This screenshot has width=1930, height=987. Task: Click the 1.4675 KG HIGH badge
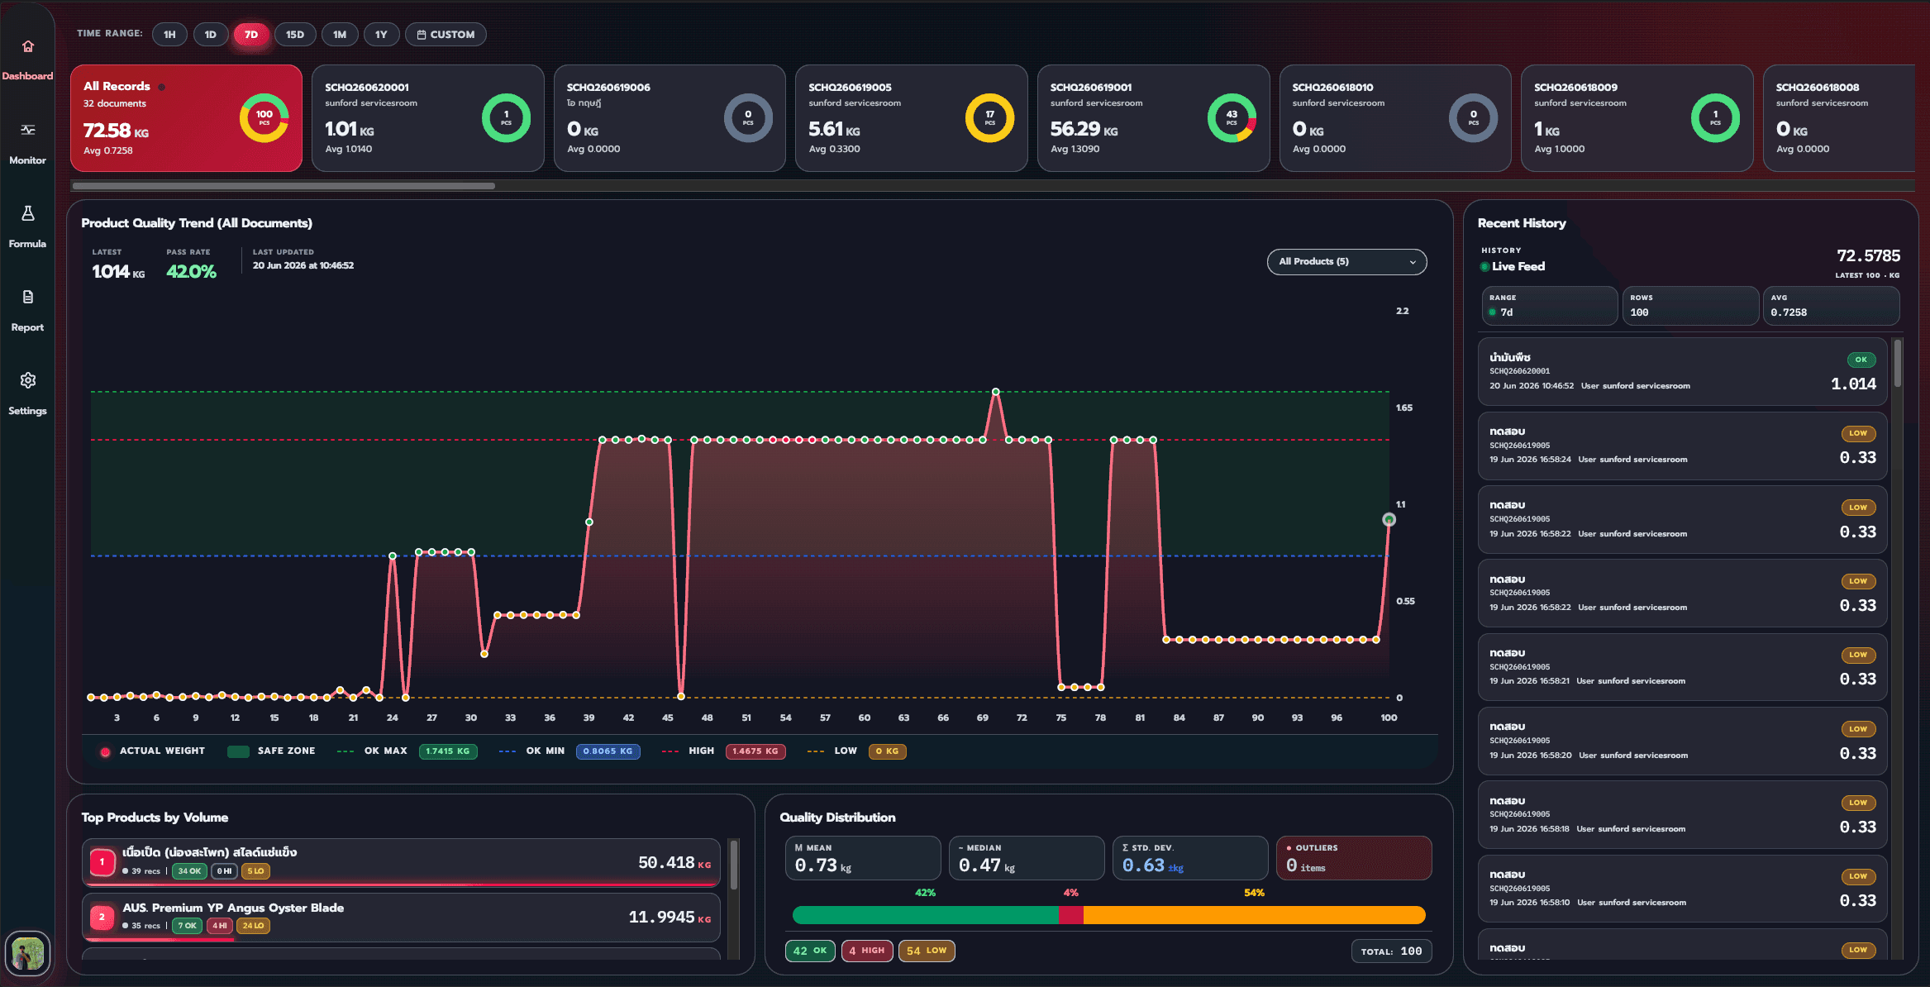click(x=755, y=751)
